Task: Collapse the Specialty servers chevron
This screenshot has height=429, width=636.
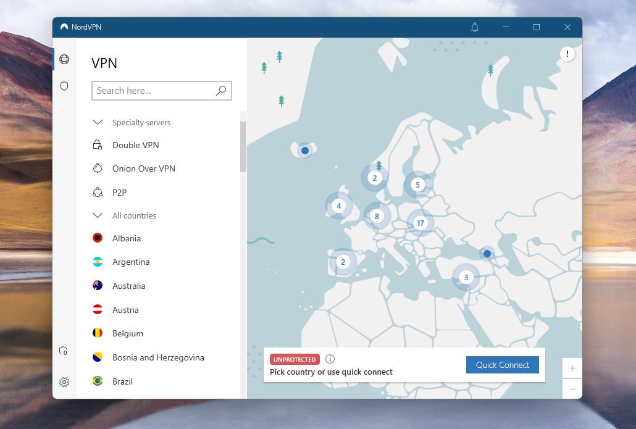Action: 98,122
